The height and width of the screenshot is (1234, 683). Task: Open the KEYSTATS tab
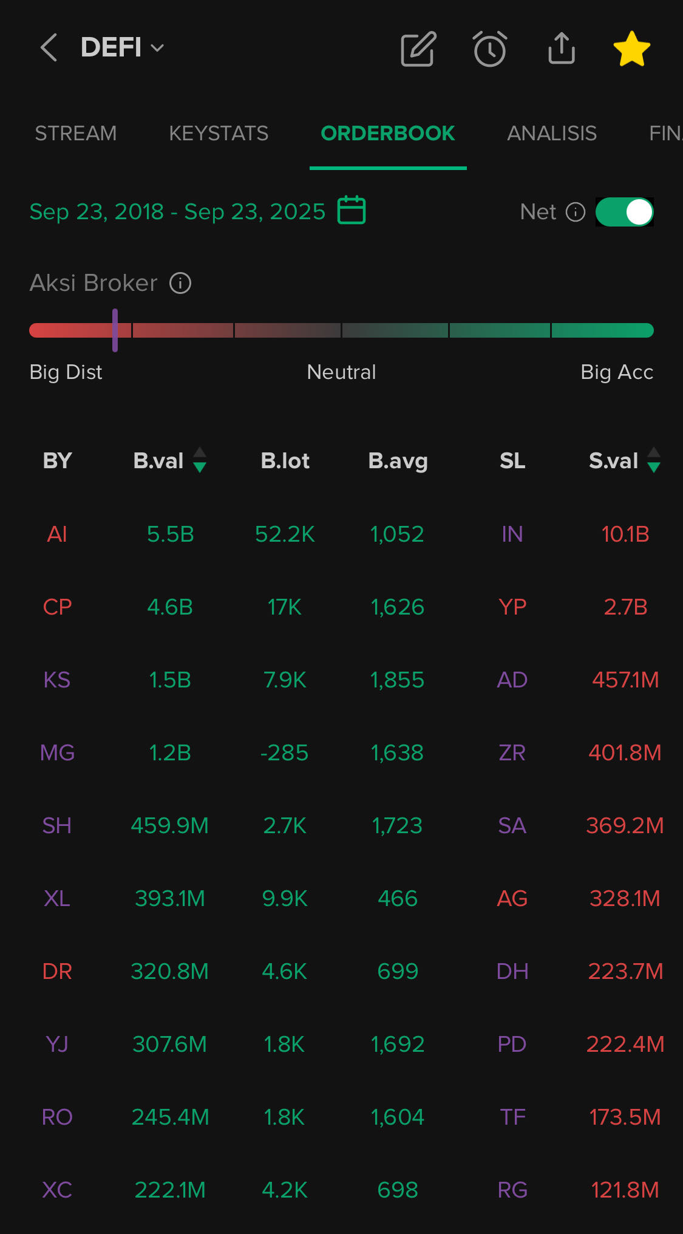[219, 133]
